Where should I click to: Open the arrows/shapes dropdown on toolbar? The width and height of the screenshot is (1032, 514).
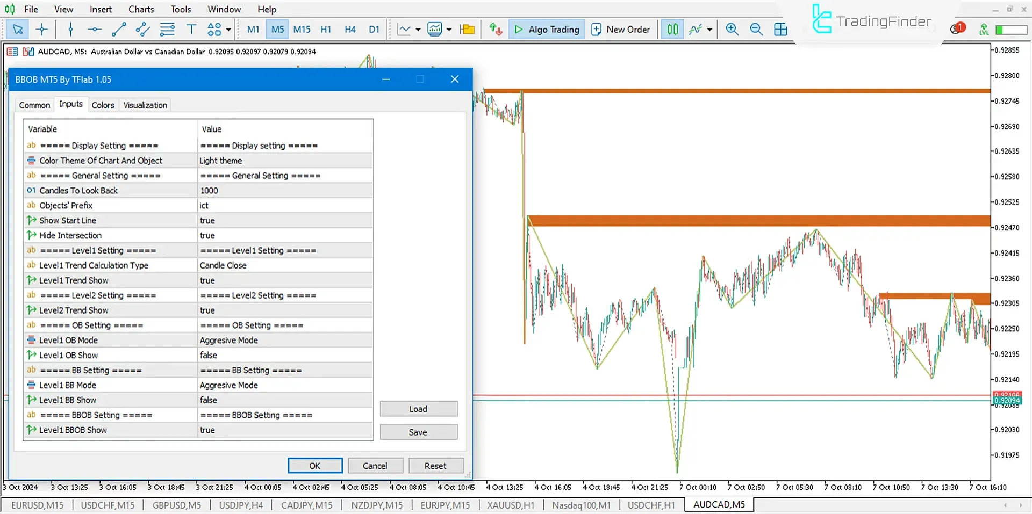point(227,29)
